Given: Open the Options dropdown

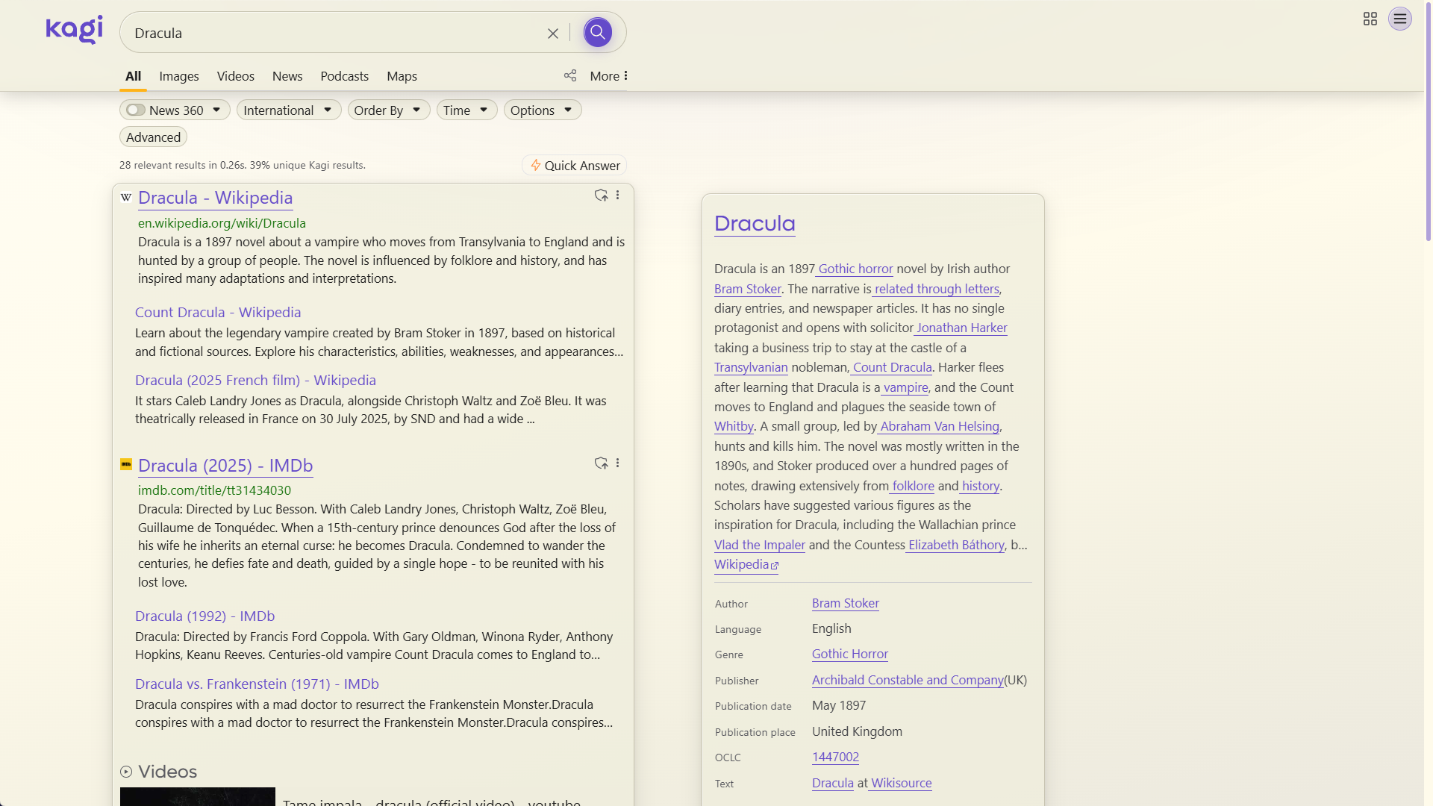Looking at the screenshot, I should click(x=543, y=110).
